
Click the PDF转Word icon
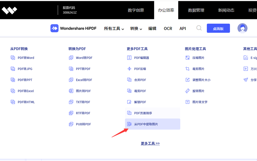[x=13, y=58]
